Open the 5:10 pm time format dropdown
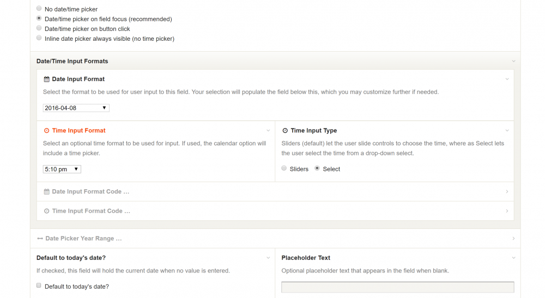 coord(62,170)
